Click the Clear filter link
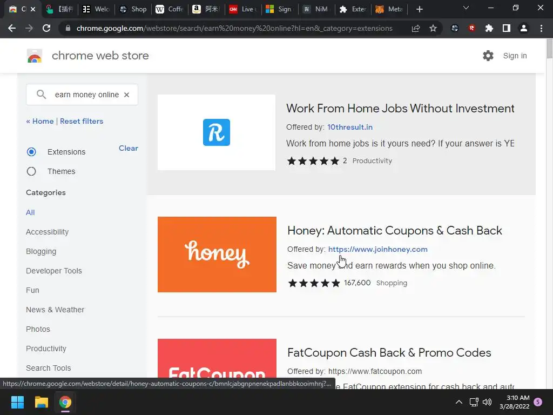This screenshot has height=415, width=553. (129, 148)
